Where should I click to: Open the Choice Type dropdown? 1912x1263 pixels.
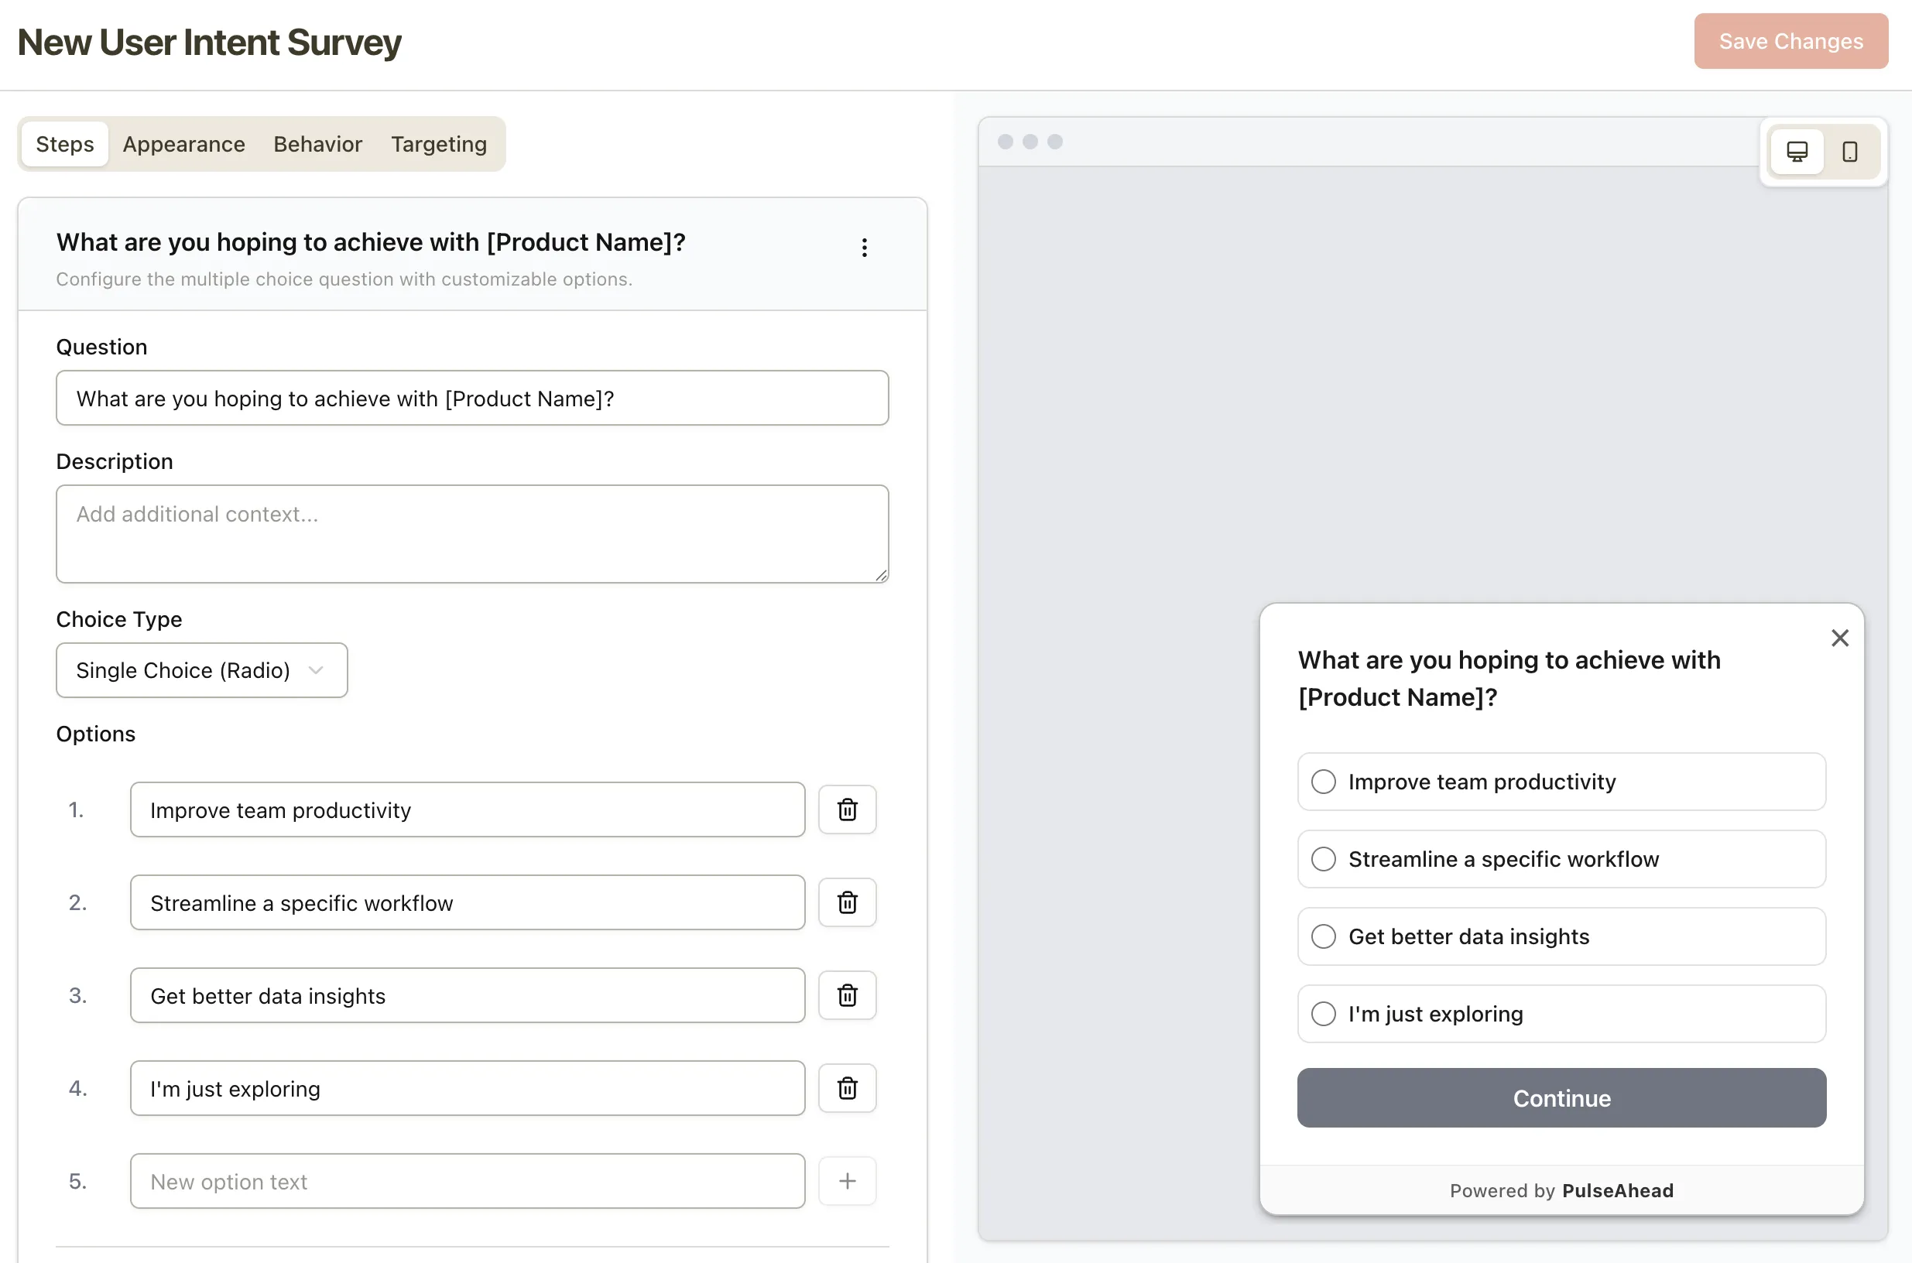pos(200,669)
